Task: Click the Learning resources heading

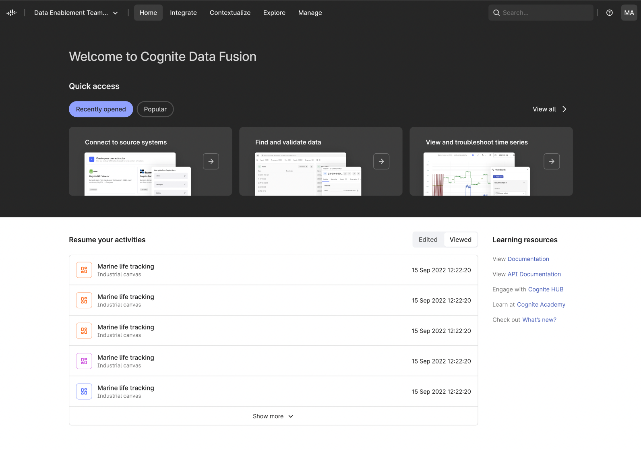Action: tap(525, 240)
